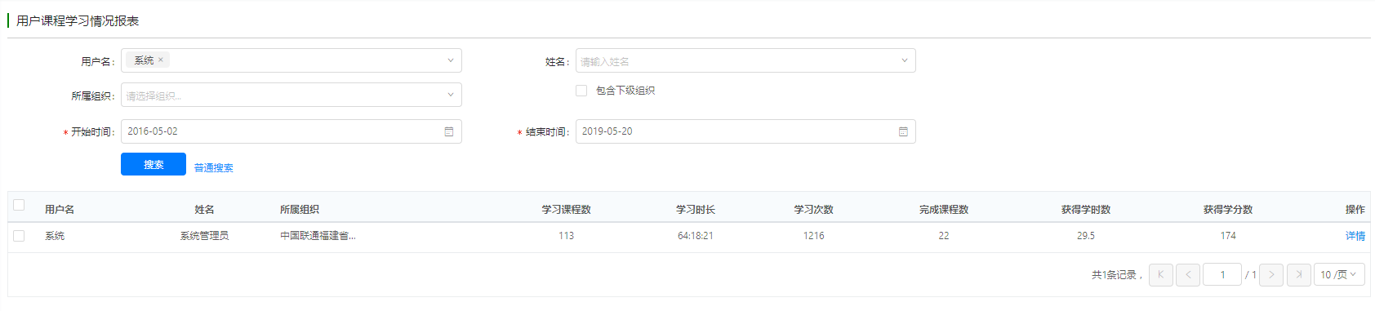The height and width of the screenshot is (311, 1375).
Task: Open the 所属组织 selection dropdown
Action: pos(291,95)
